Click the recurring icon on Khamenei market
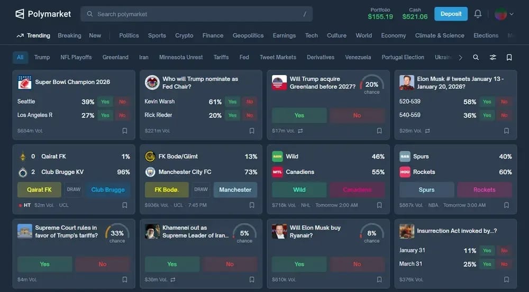The image size is (529, 292). click(173, 279)
